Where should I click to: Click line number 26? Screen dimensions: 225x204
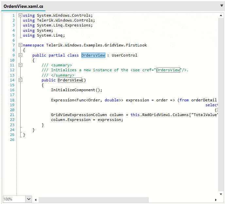(x=12, y=140)
